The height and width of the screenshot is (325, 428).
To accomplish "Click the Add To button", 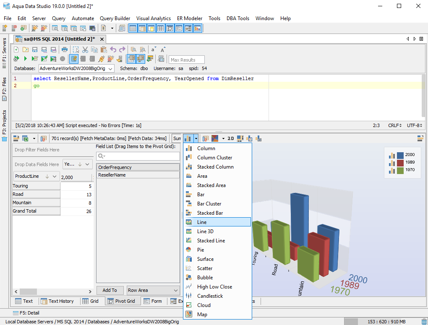I will tap(110, 290).
